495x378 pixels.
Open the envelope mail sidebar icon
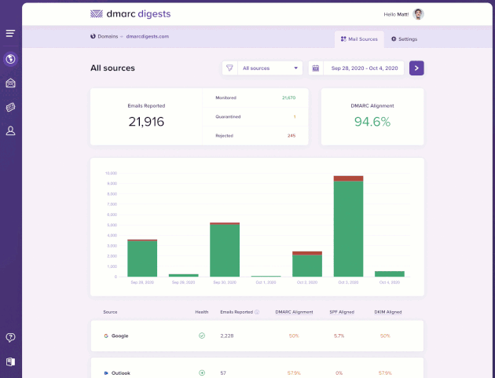pos(10,83)
